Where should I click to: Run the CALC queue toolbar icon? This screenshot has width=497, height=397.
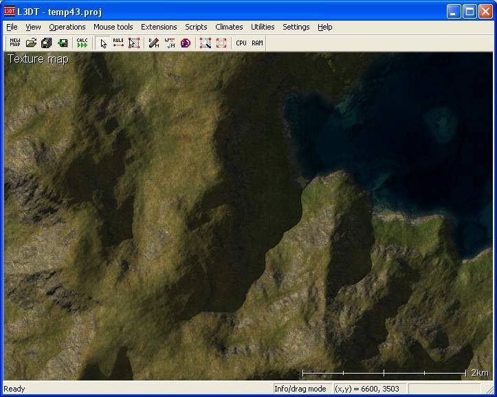[82, 43]
